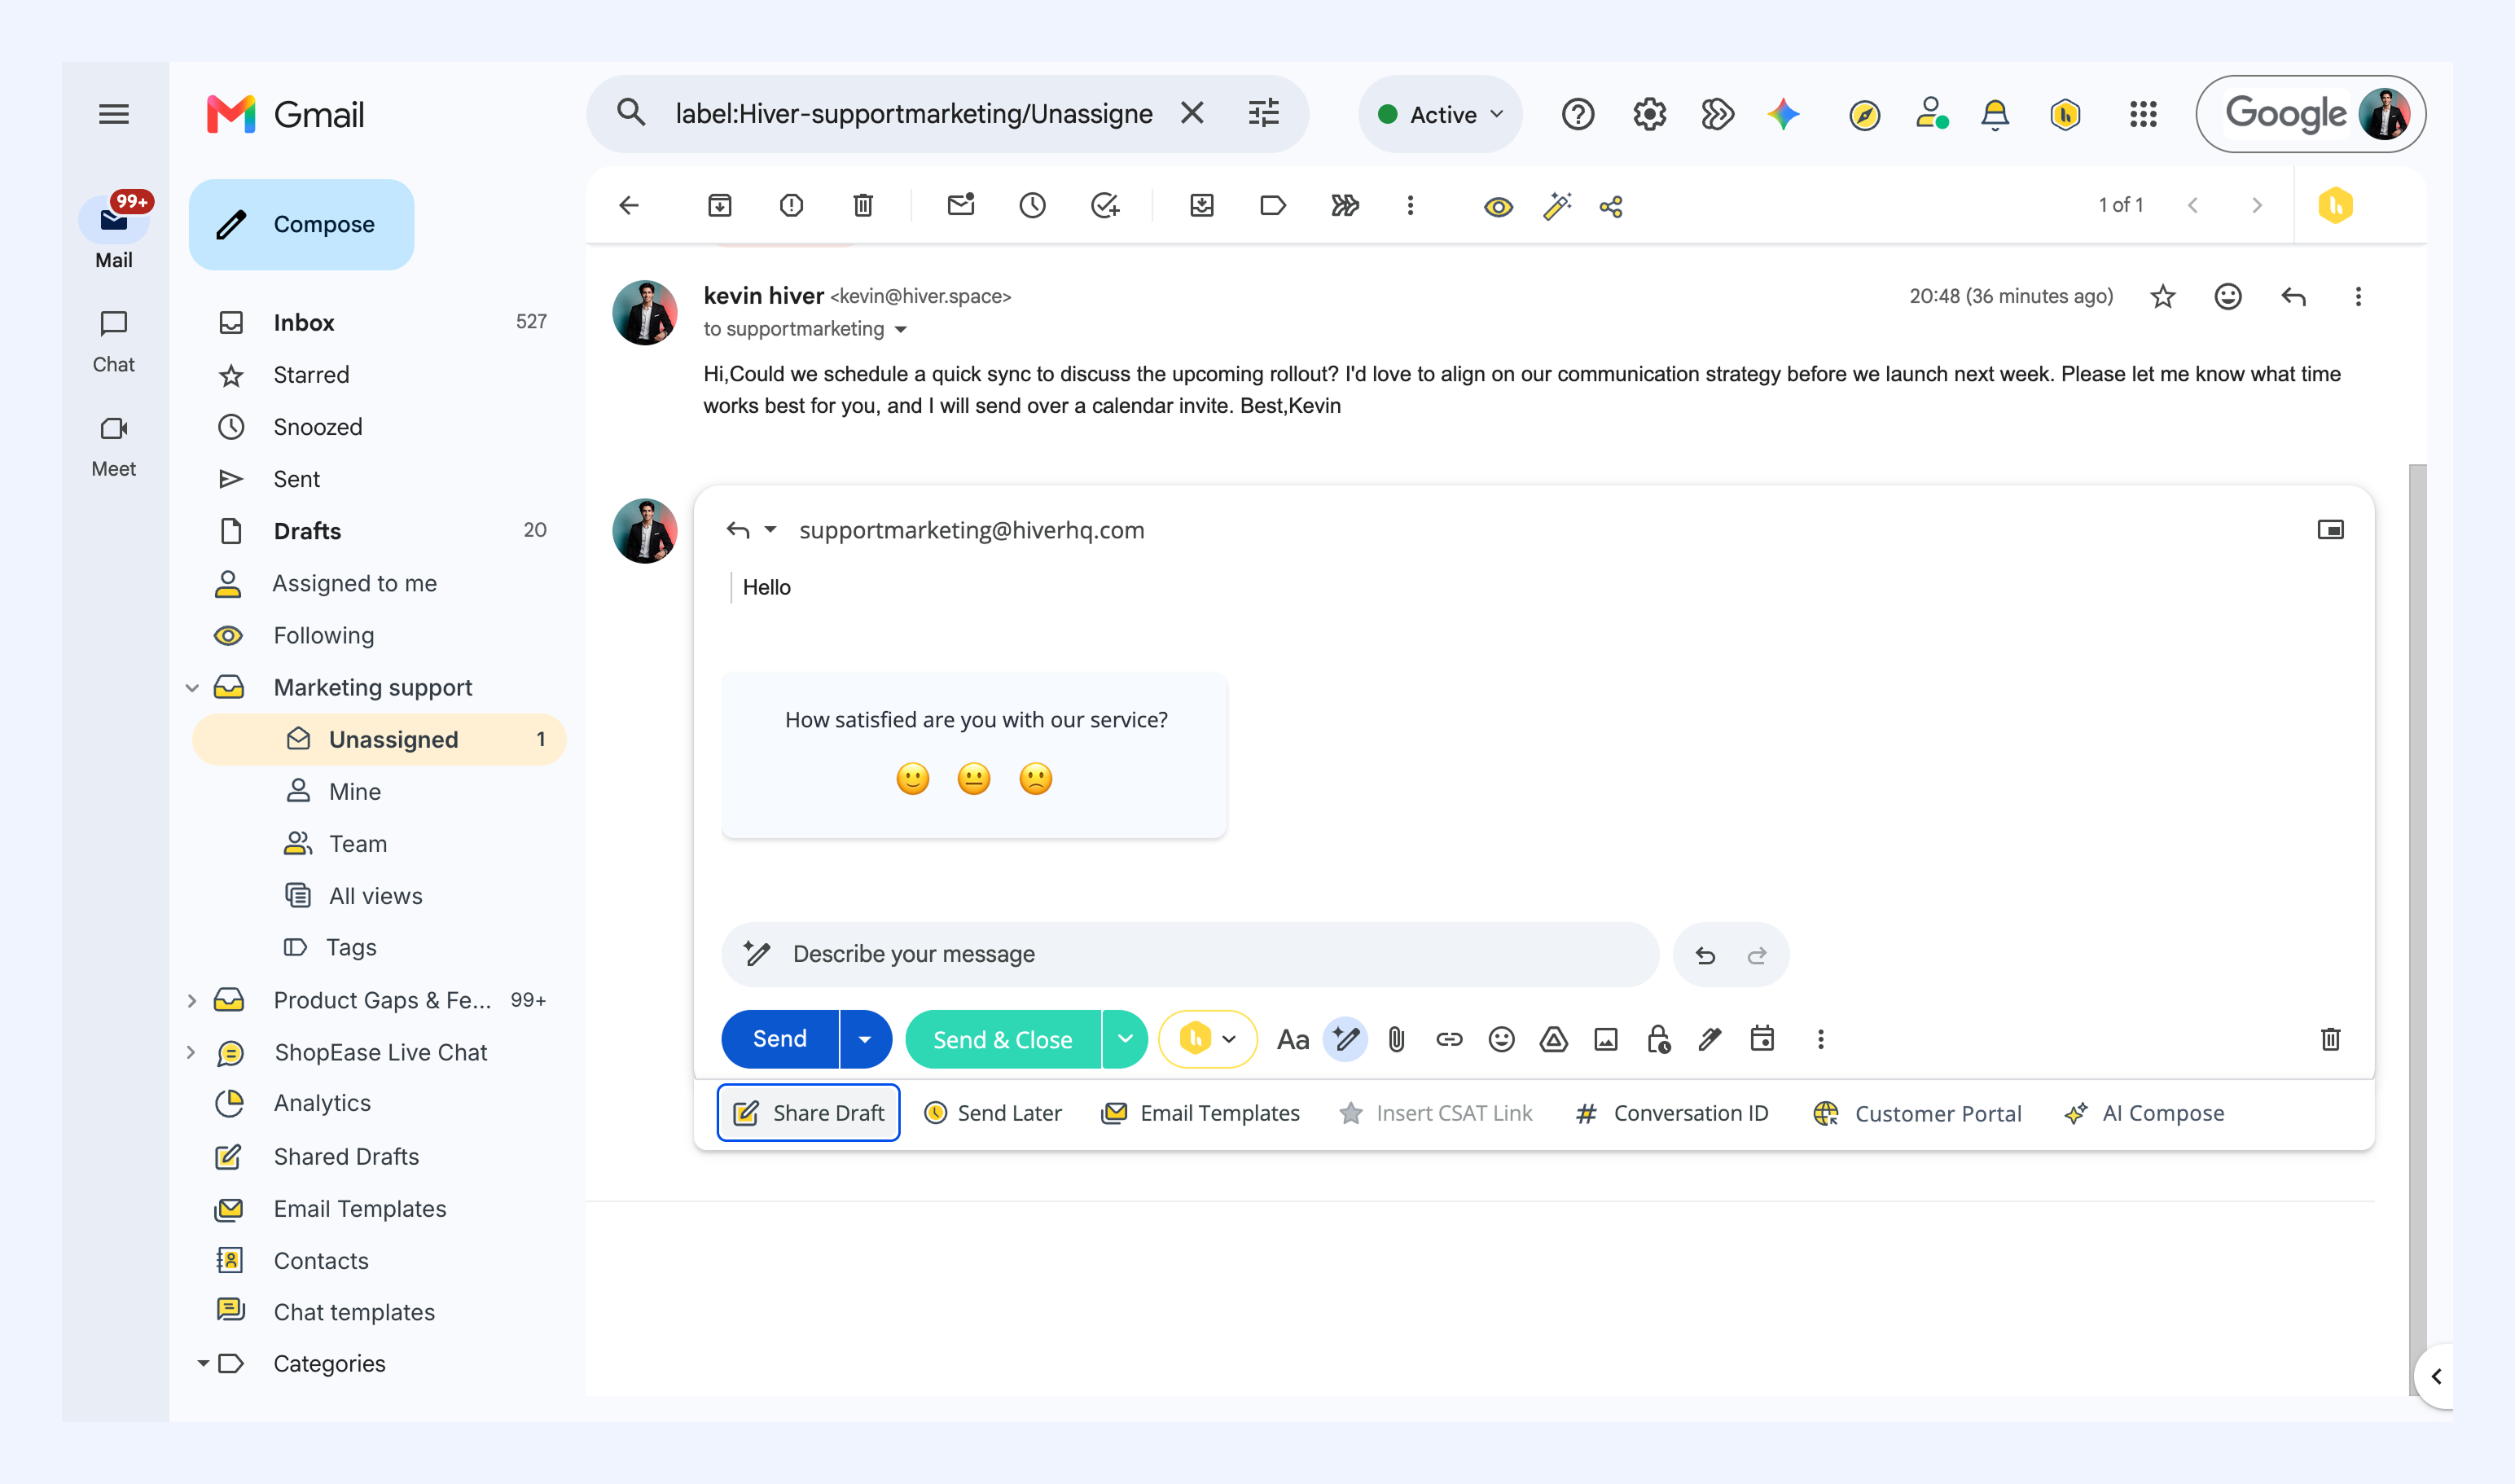Mark the email as unread
The image size is (2515, 1484).
[961, 205]
